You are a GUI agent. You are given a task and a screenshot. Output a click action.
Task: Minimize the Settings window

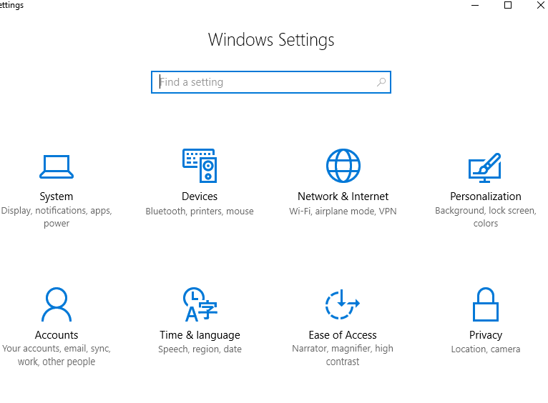[x=475, y=5]
